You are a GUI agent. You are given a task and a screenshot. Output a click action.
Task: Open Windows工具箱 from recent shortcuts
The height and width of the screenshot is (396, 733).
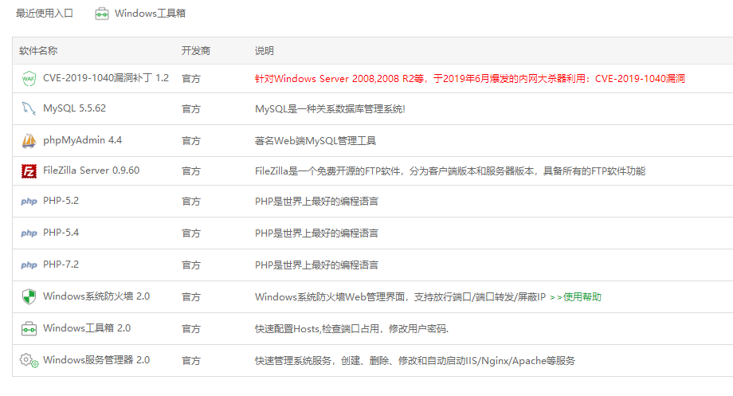pyautogui.click(x=150, y=14)
